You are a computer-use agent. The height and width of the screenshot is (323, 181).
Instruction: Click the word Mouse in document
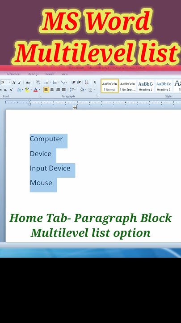[41, 183]
